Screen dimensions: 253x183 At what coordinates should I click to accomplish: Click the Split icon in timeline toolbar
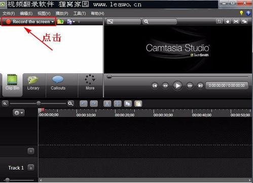pyautogui.click(x=118, y=104)
